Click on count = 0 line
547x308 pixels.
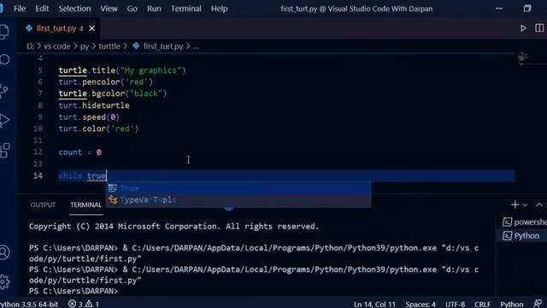point(79,152)
